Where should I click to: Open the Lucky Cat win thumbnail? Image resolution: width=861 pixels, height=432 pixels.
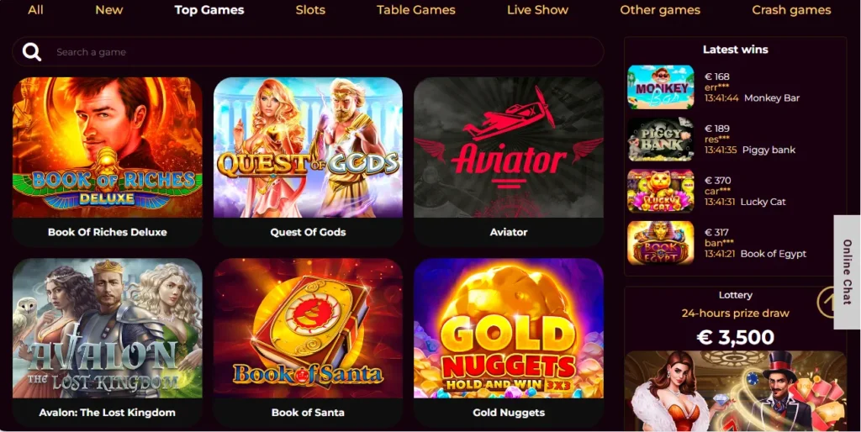click(661, 191)
